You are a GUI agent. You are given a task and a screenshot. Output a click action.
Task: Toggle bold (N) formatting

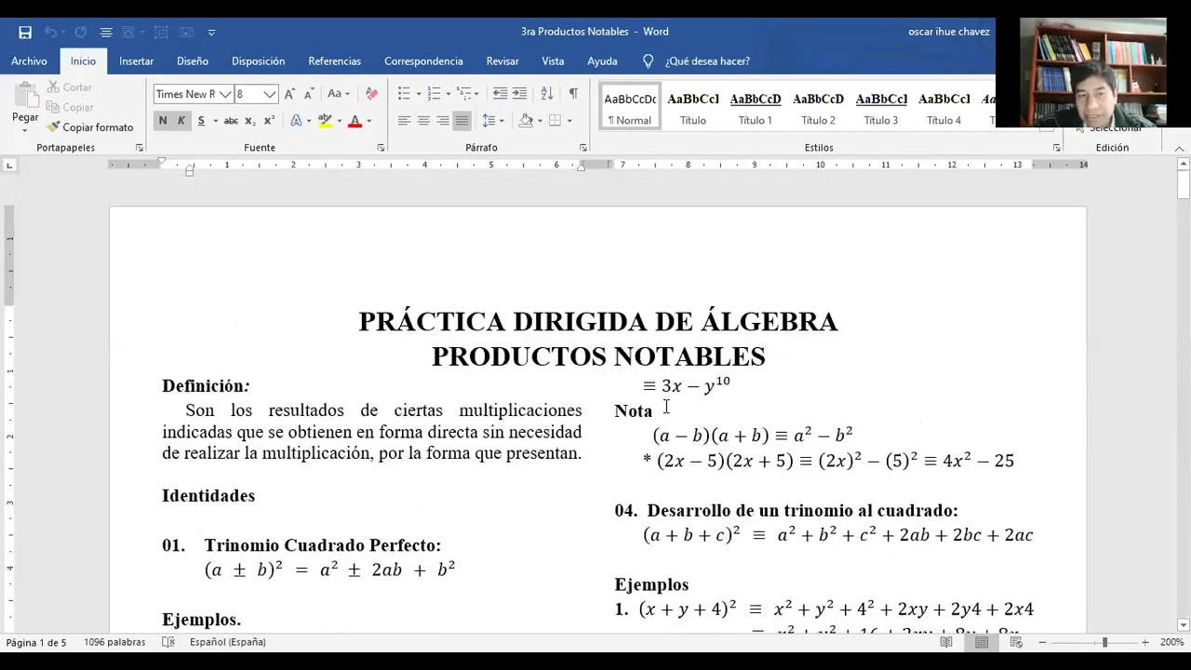(163, 121)
